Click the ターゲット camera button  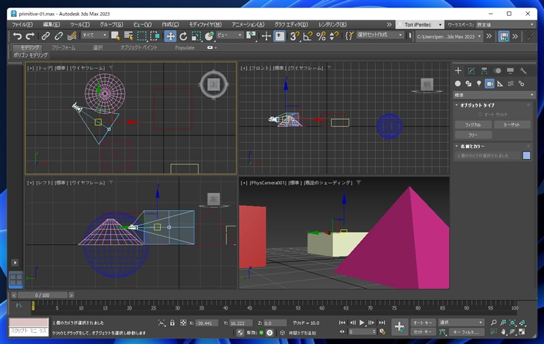click(x=511, y=125)
